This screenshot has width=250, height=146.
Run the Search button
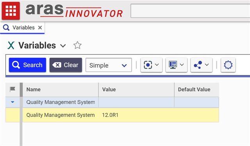(x=27, y=65)
